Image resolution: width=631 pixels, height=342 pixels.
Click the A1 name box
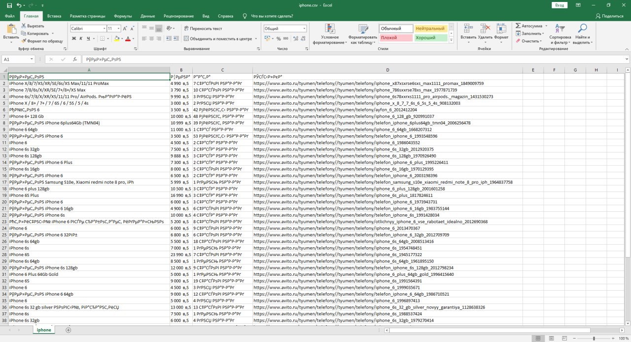click(18, 59)
